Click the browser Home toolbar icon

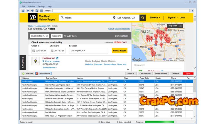(23, 11)
